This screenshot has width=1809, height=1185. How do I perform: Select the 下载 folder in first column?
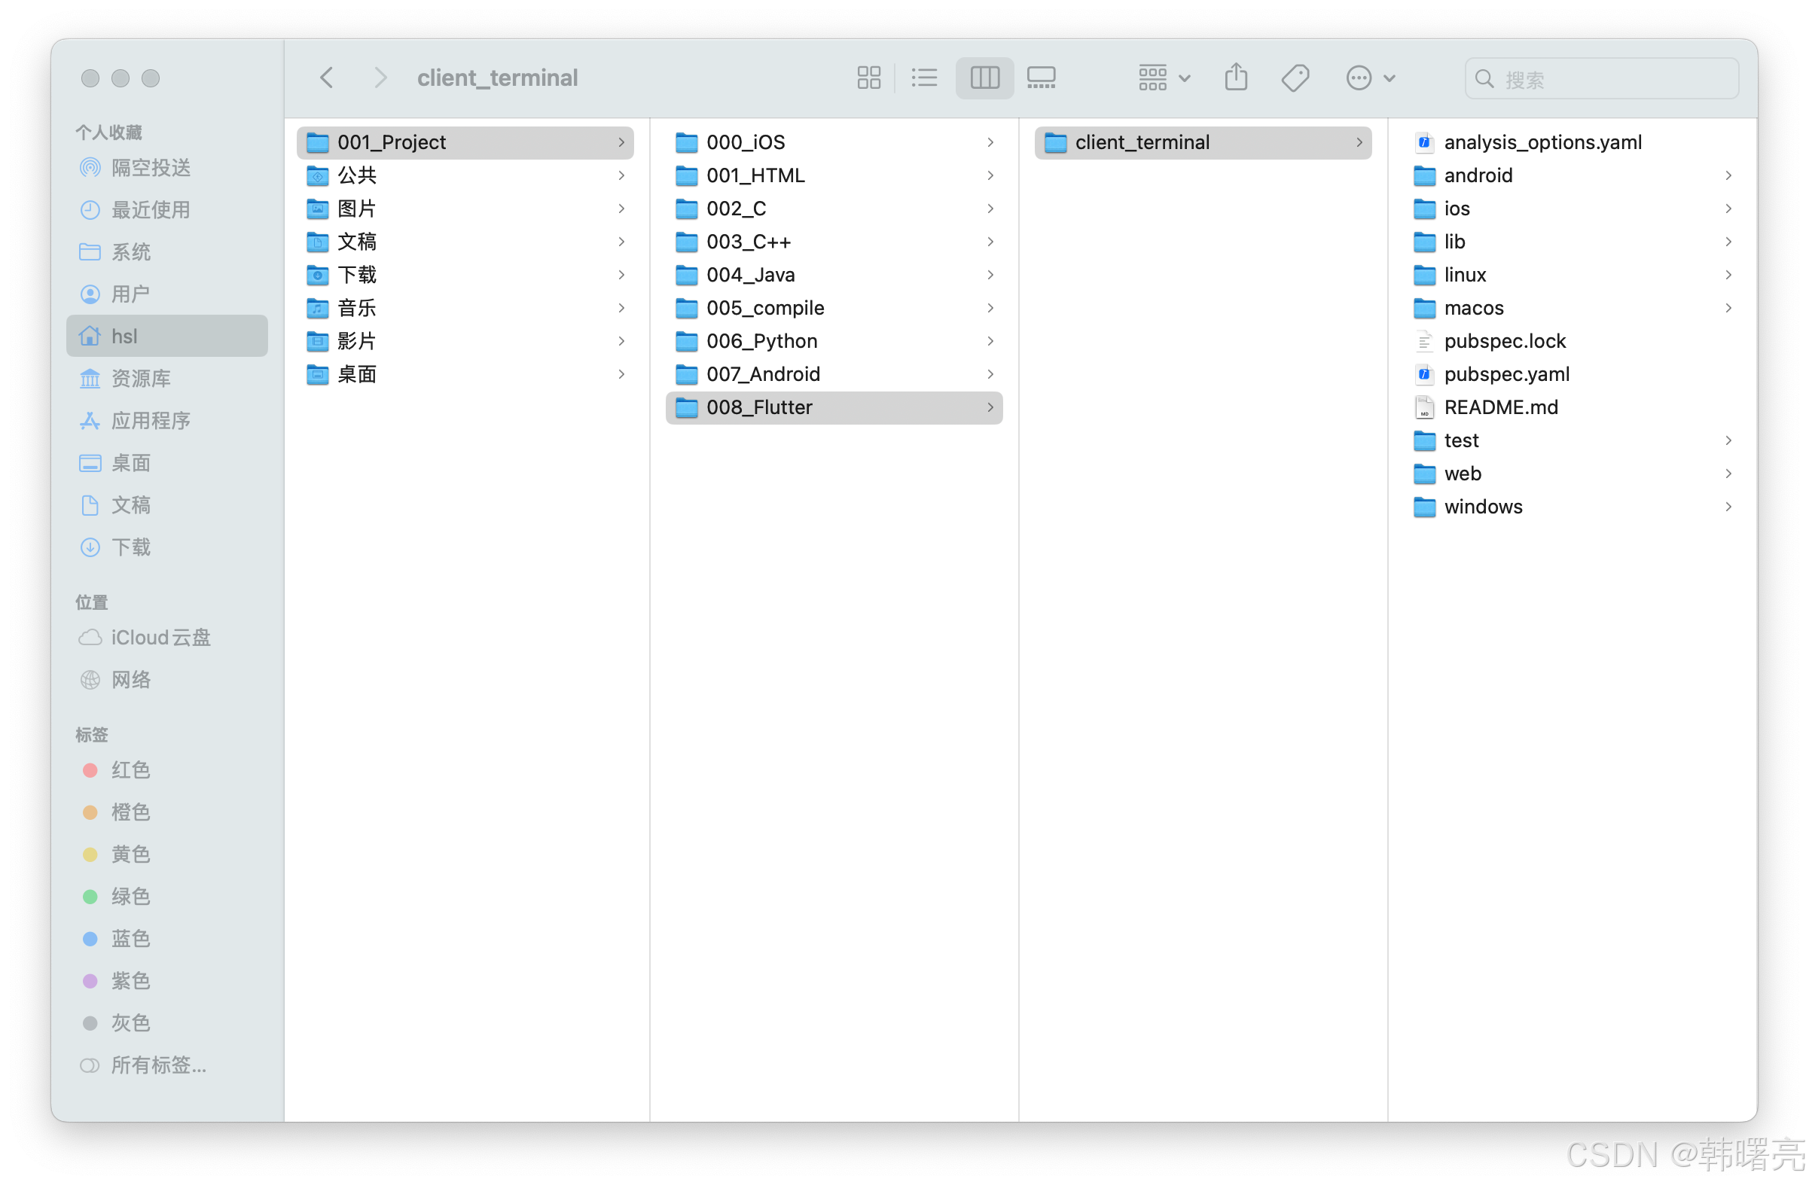point(465,275)
